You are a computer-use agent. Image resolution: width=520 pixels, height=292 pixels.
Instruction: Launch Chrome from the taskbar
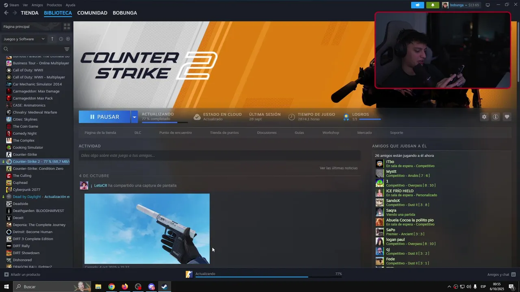click(x=111, y=287)
